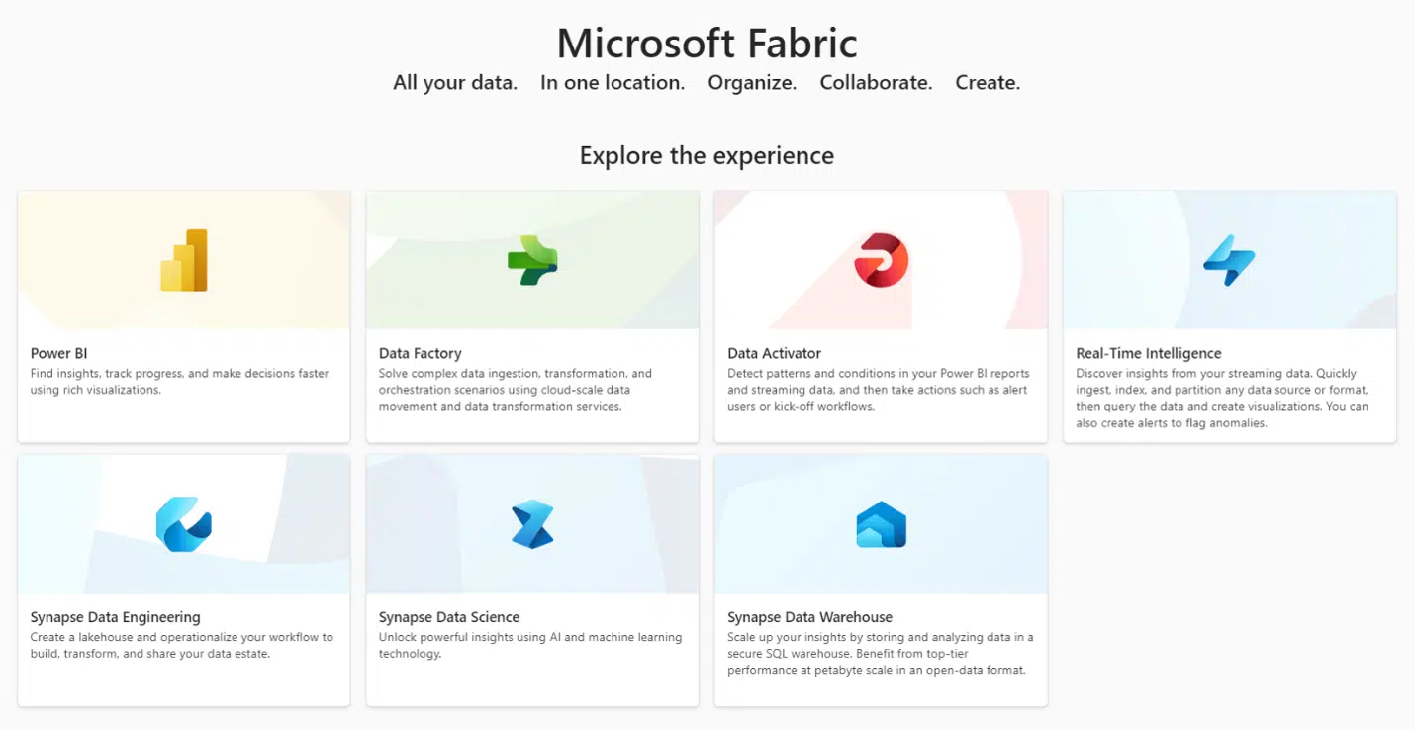Screen dimensions: 1415x731
Task: Click the Synapse Data Warehouse house icon
Action: (881, 524)
